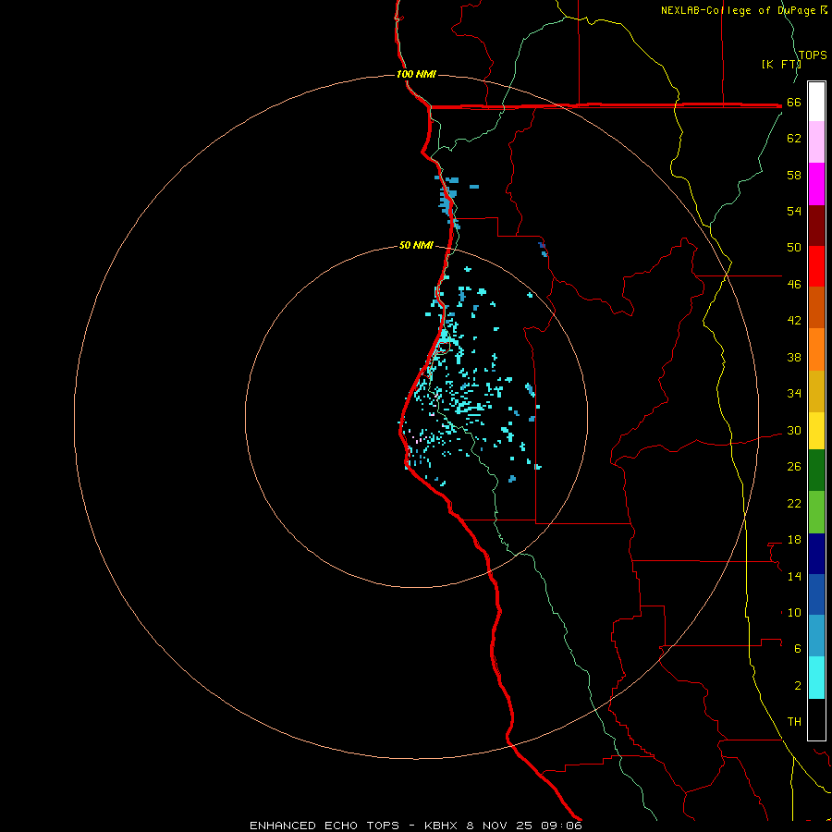Click the "18" legend scale value

coord(794,540)
